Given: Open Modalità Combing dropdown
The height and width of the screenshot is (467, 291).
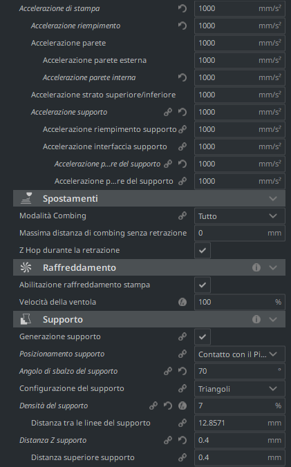Looking at the screenshot, I should pos(240,216).
